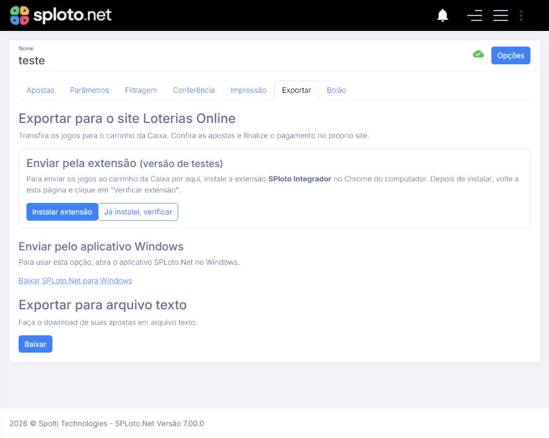Click the heading 'Enviar pelo aplicativo Windows'
Viewport: 549px width, 438px height.
pos(101,247)
